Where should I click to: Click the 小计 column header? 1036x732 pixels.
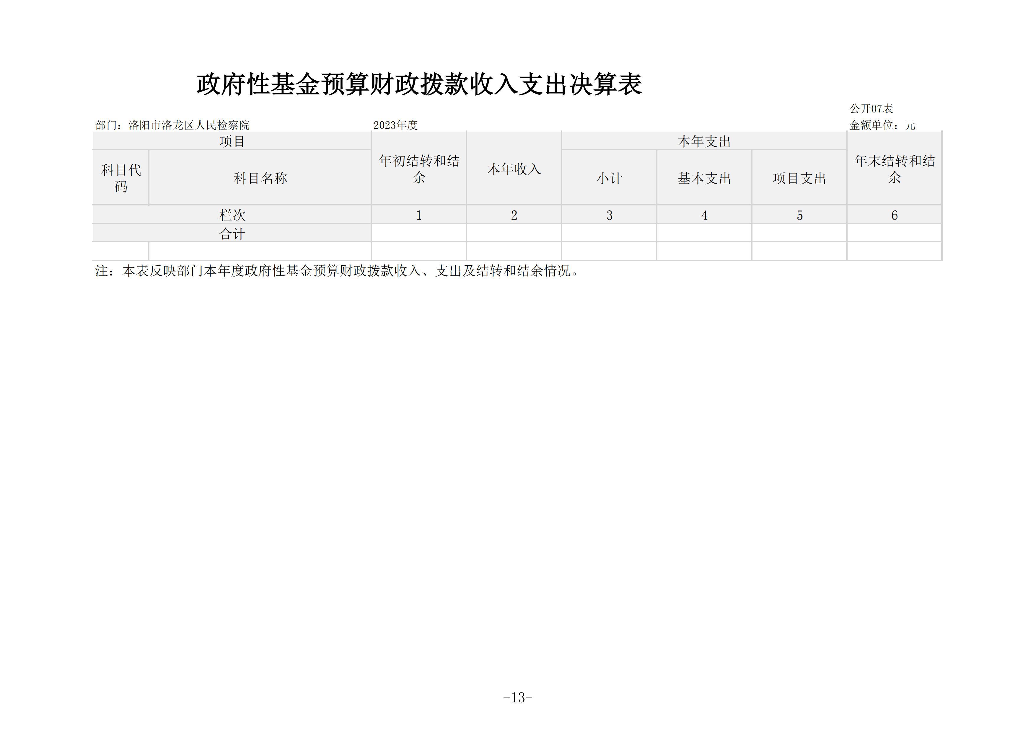click(x=610, y=178)
